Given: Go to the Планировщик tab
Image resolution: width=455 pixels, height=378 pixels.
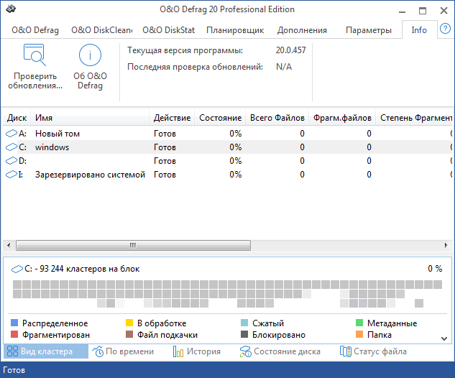Looking at the screenshot, I should tap(235, 30).
